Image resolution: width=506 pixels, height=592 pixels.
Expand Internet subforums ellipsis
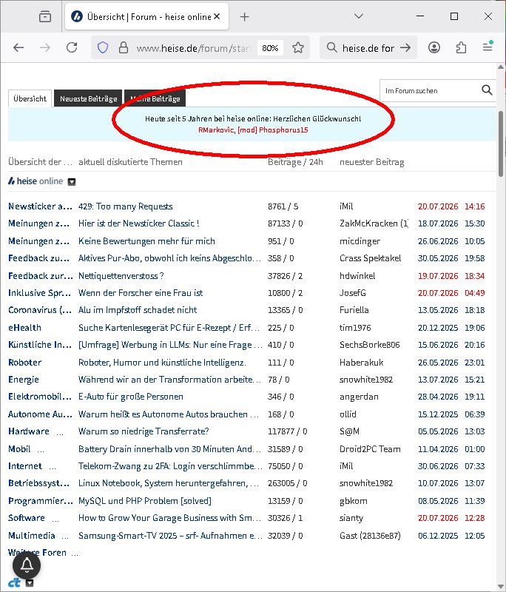[x=53, y=467]
